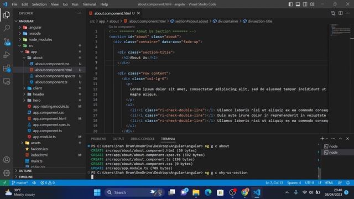
Task: Open the Manage settings gear
Action: (7, 173)
